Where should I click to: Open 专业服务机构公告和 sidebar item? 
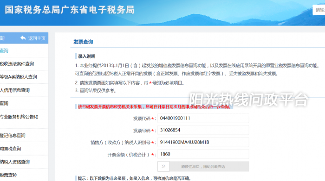click(19, 117)
